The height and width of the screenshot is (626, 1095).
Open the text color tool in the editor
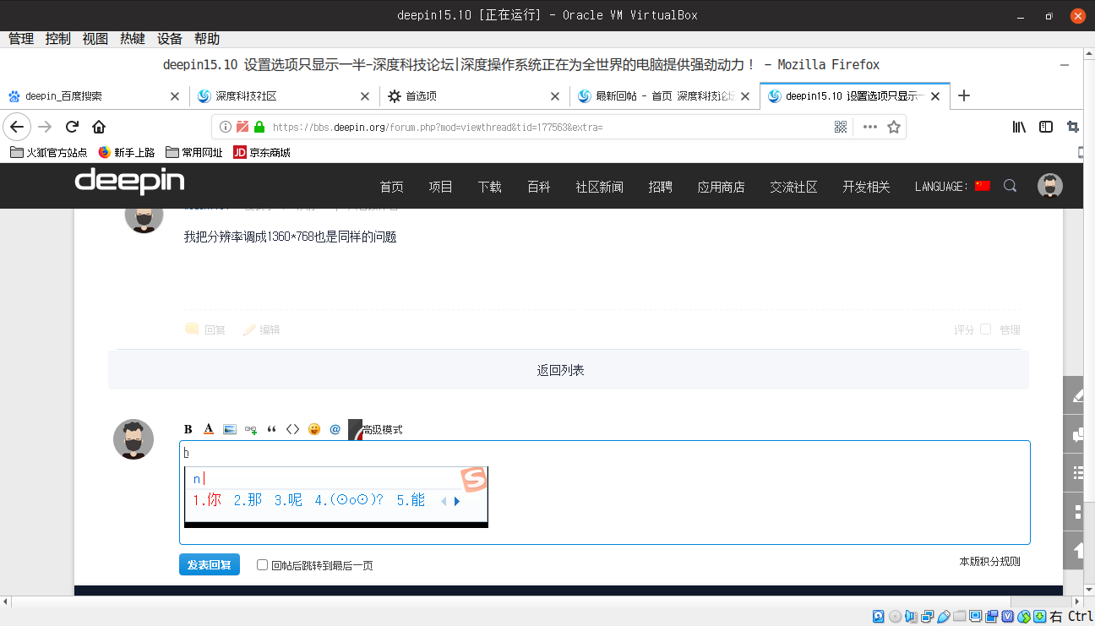(209, 429)
